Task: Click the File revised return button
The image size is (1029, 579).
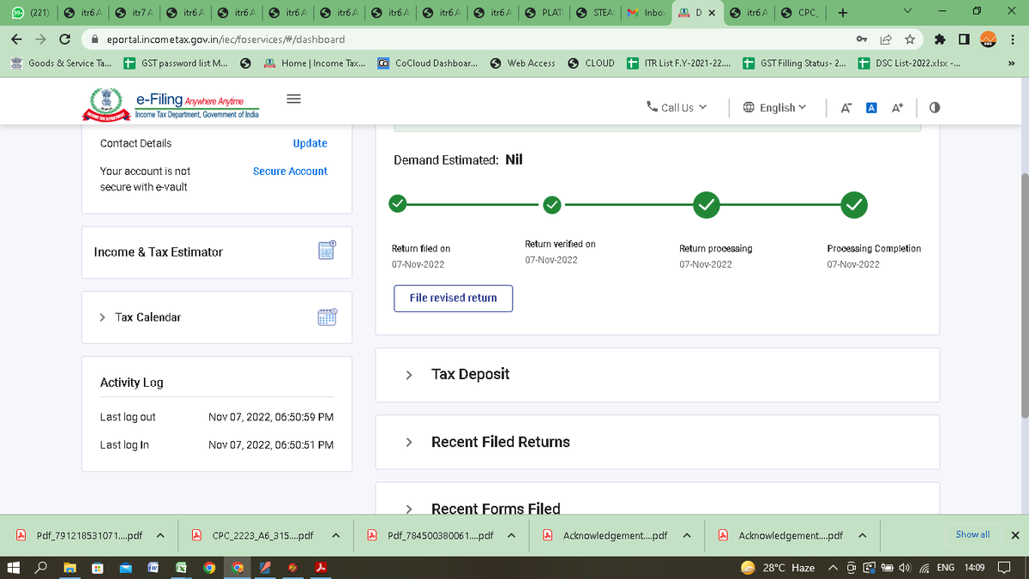Action: tap(453, 298)
